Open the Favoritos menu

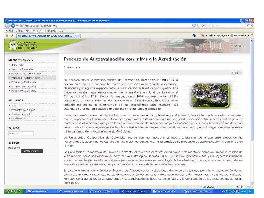coord(36,31)
